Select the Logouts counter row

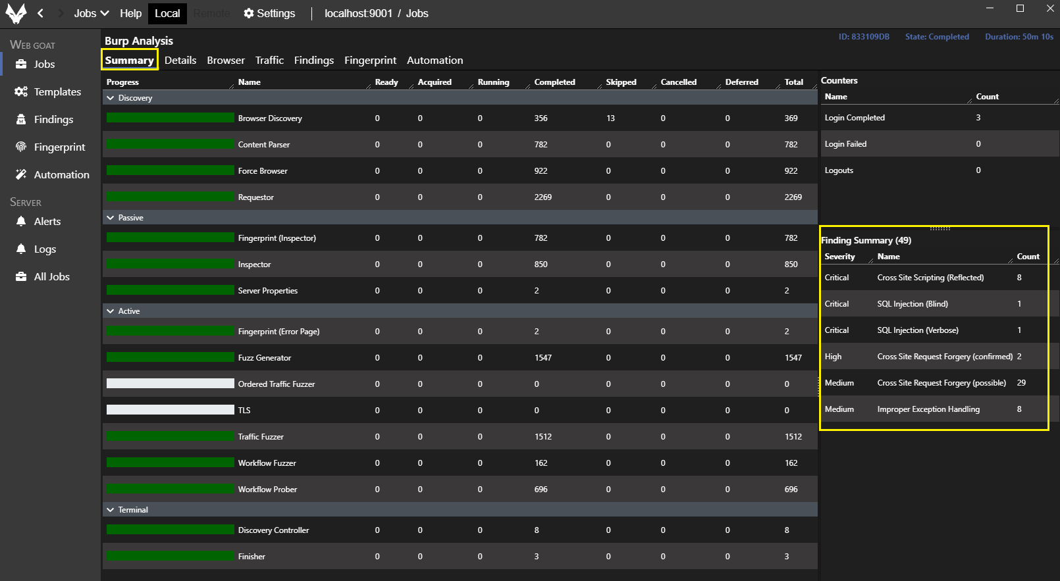tap(940, 170)
